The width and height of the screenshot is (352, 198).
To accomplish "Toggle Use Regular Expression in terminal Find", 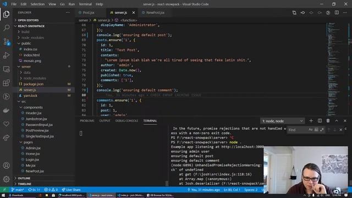I will point(322,130).
